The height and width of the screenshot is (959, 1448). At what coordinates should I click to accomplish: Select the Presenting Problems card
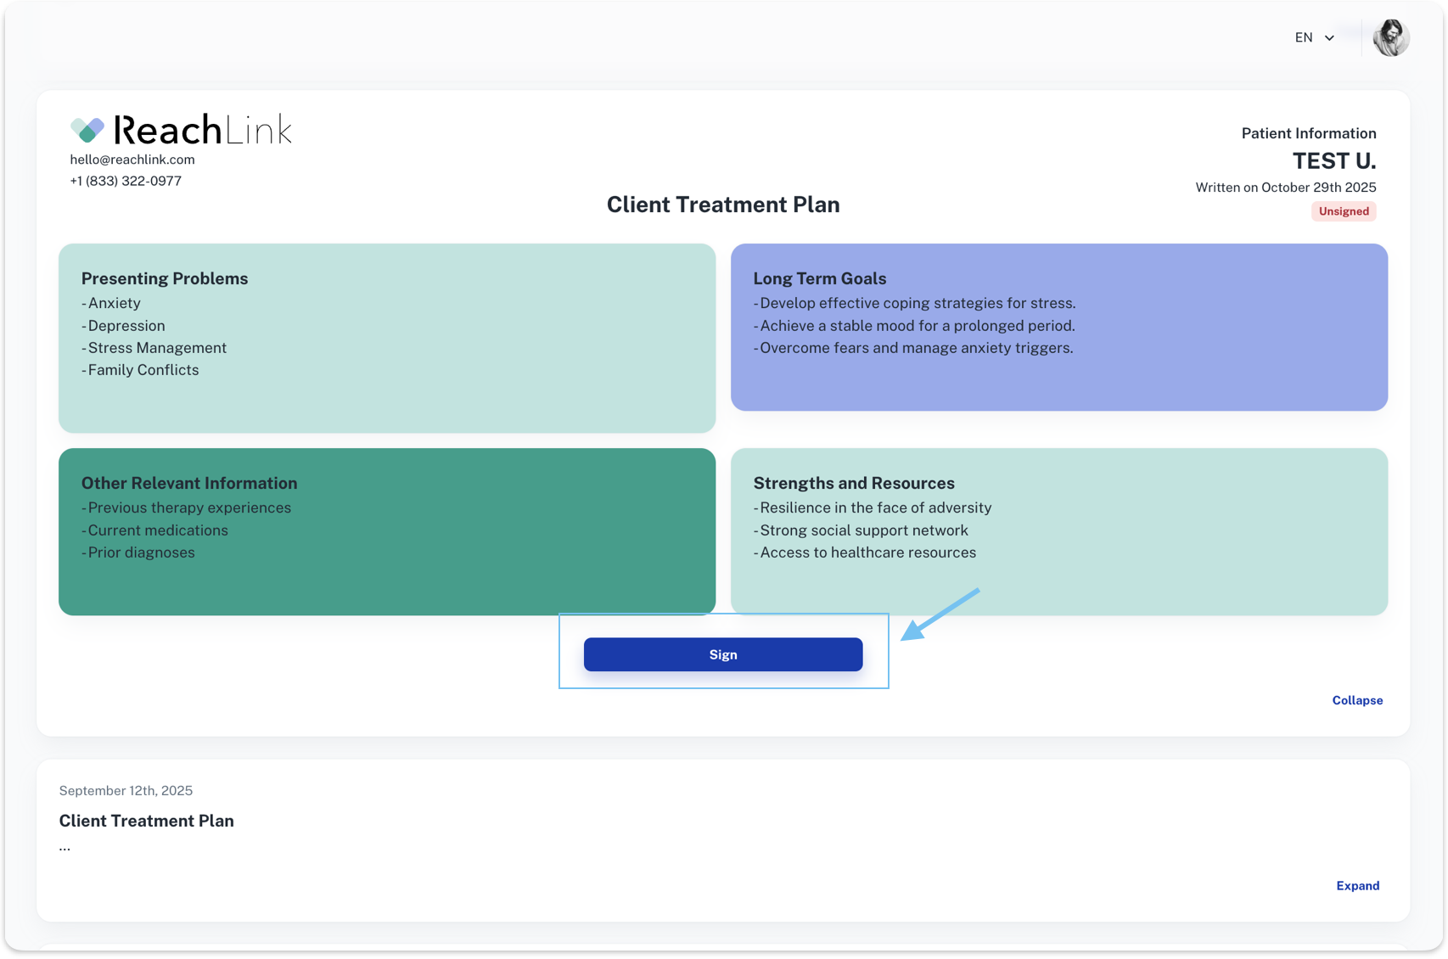pos(387,338)
